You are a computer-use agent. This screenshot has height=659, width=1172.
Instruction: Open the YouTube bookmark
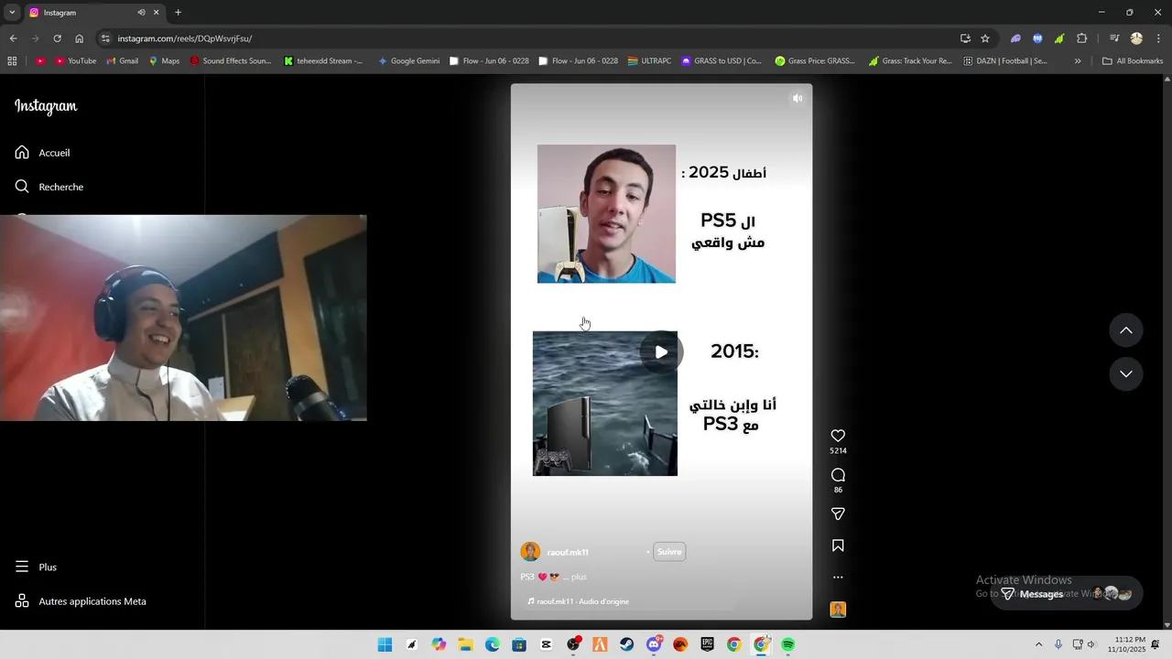(75, 61)
